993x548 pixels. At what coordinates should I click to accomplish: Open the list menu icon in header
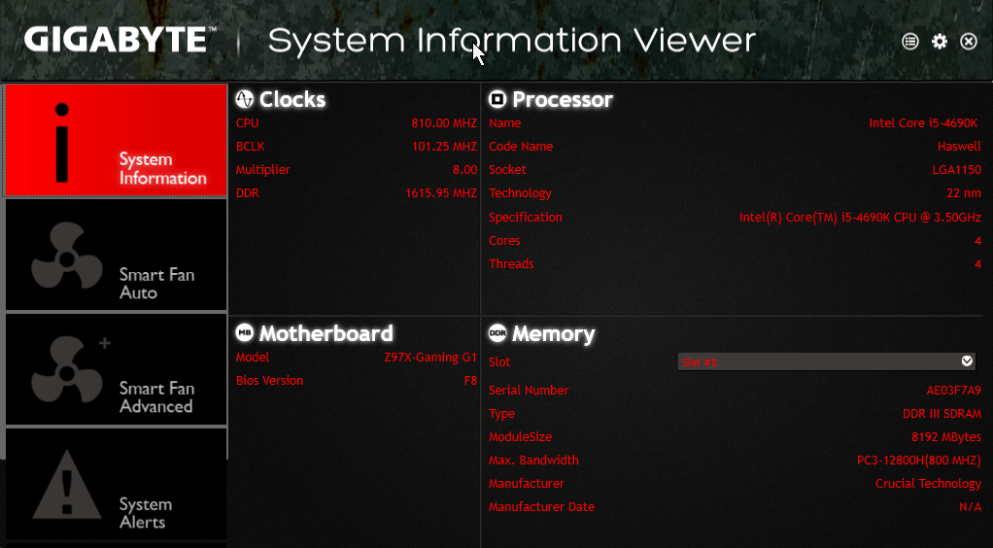click(x=910, y=41)
